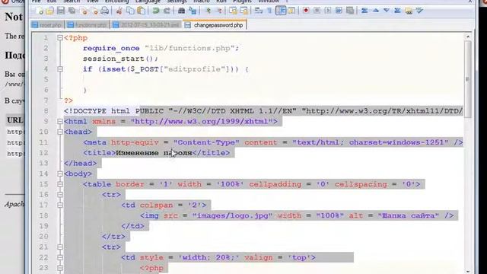Click the Stop Recording macro icon

[317, 11]
